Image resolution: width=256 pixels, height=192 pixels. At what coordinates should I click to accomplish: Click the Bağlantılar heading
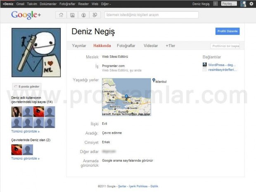pyautogui.click(x=211, y=57)
